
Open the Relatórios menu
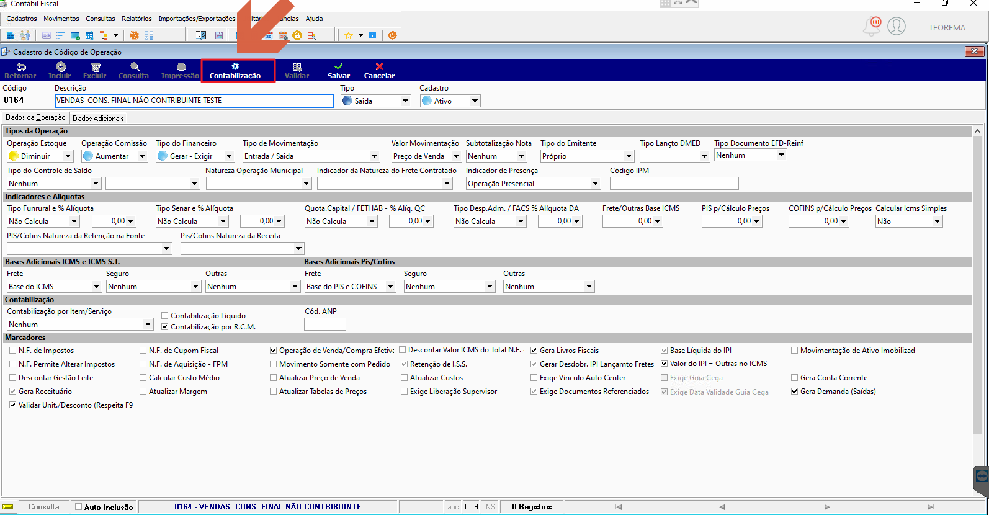coord(136,19)
